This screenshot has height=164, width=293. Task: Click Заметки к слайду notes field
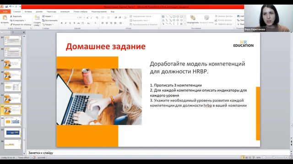[158, 153]
